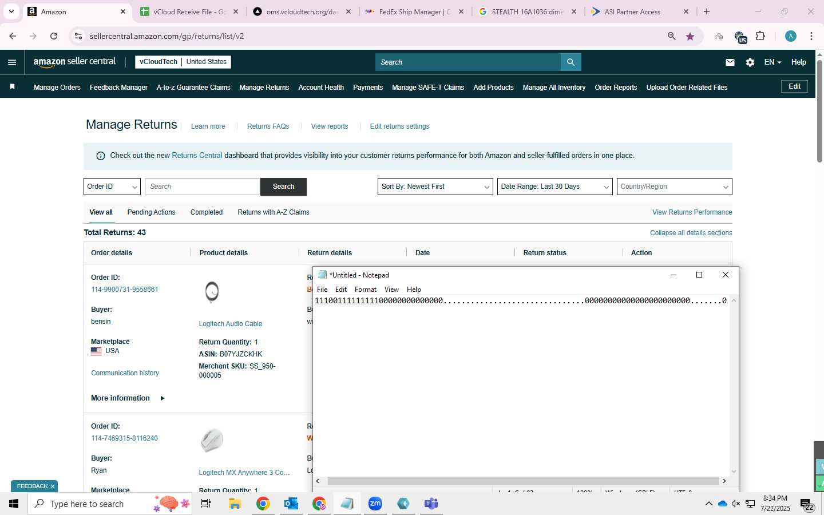The width and height of the screenshot is (824, 515).
Task: Click the zoom magnifier in the address bar
Action: 671,36
